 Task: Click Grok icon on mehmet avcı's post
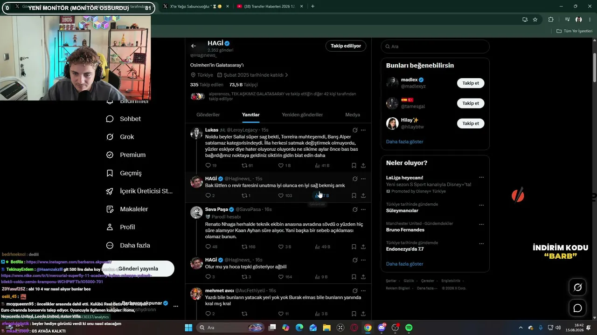coord(355,290)
